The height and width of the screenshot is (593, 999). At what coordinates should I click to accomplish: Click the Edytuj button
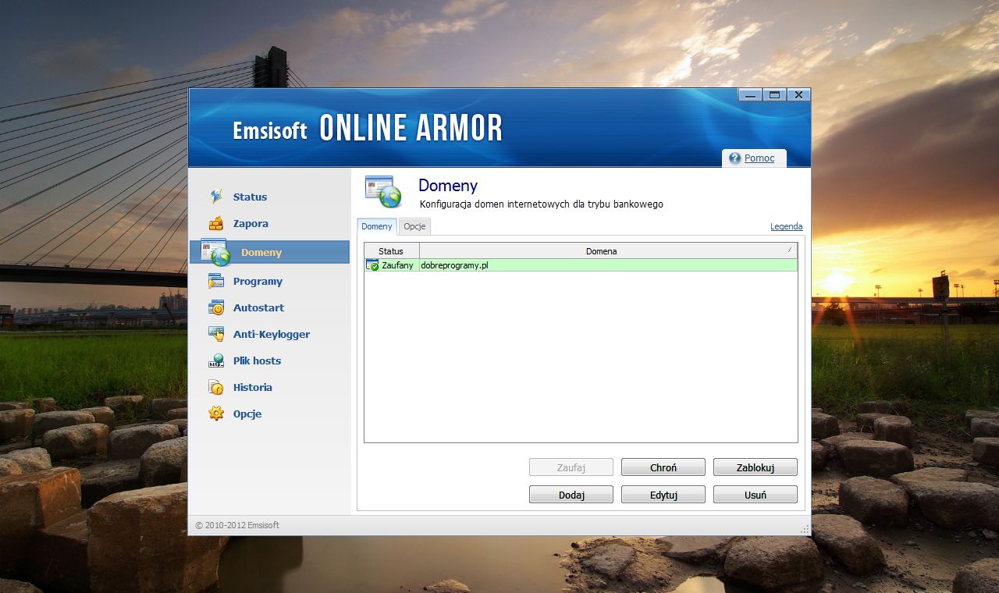(x=663, y=495)
